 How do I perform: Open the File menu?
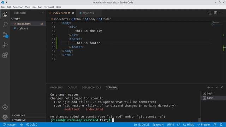[3, 7]
